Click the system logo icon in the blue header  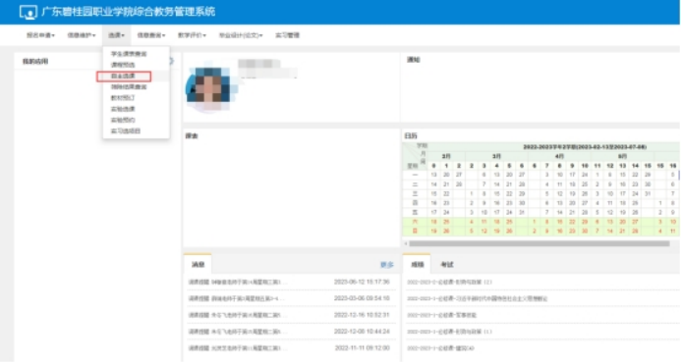pos(28,12)
